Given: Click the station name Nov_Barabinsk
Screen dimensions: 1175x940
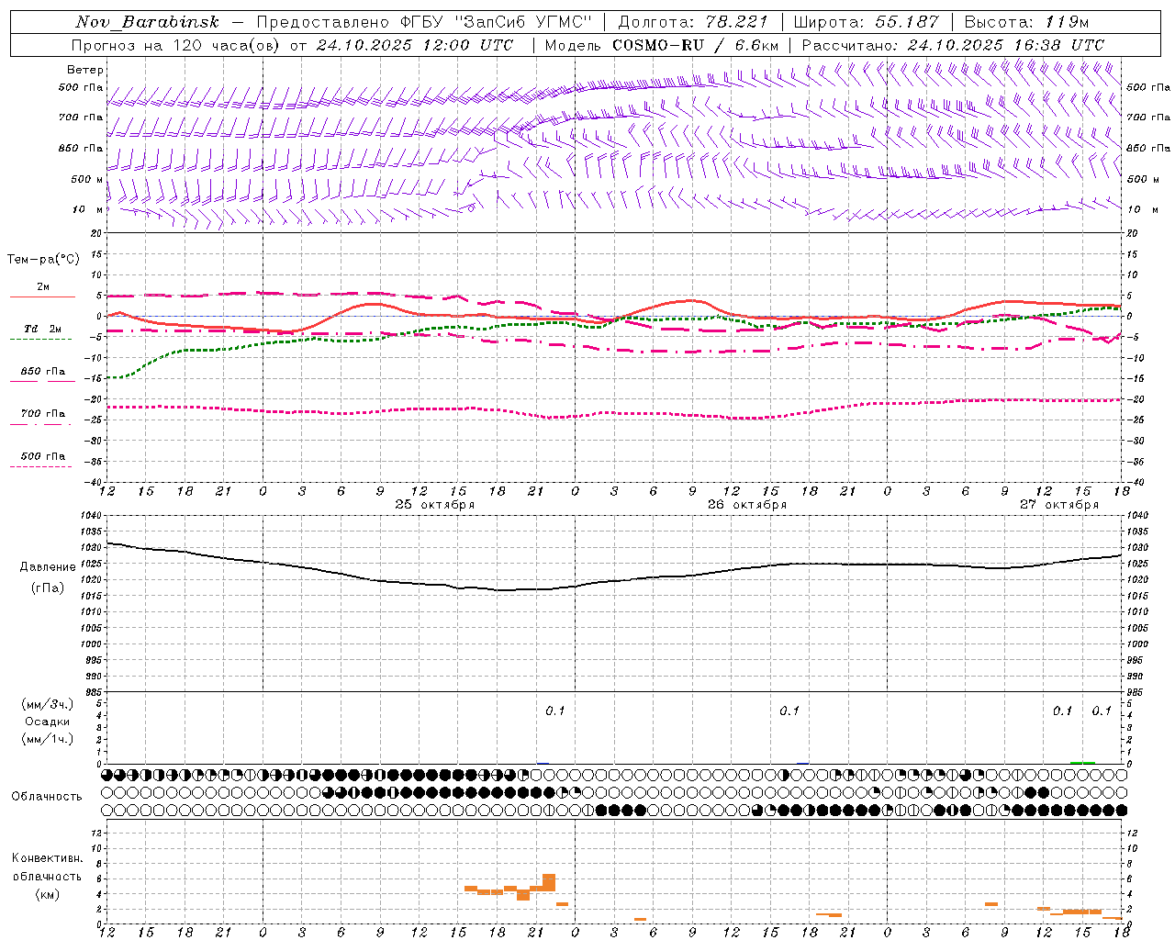Looking at the screenshot, I should (x=147, y=22).
